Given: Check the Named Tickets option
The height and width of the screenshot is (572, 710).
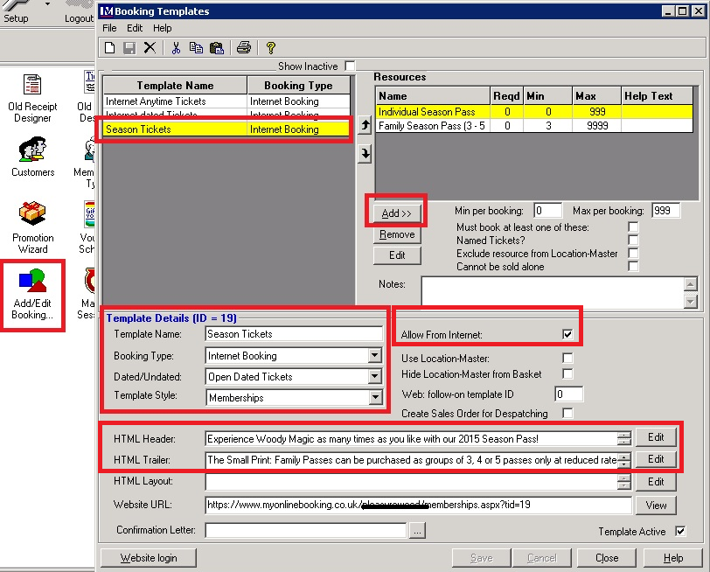Looking at the screenshot, I should click(633, 240).
